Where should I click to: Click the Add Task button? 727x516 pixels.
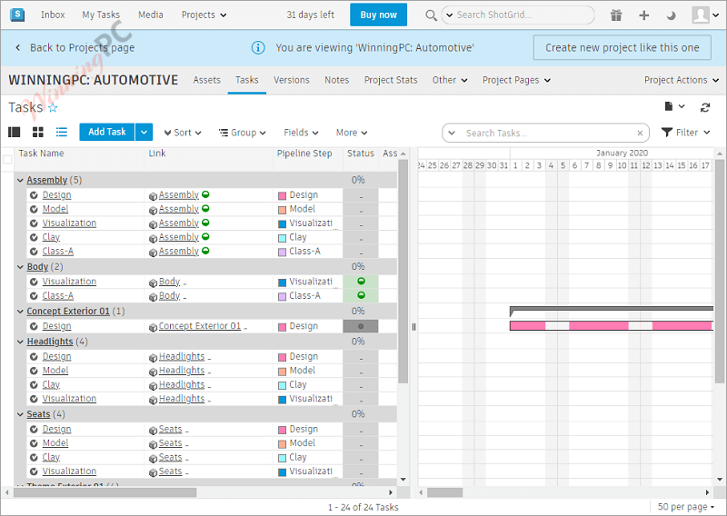(107, 132)
